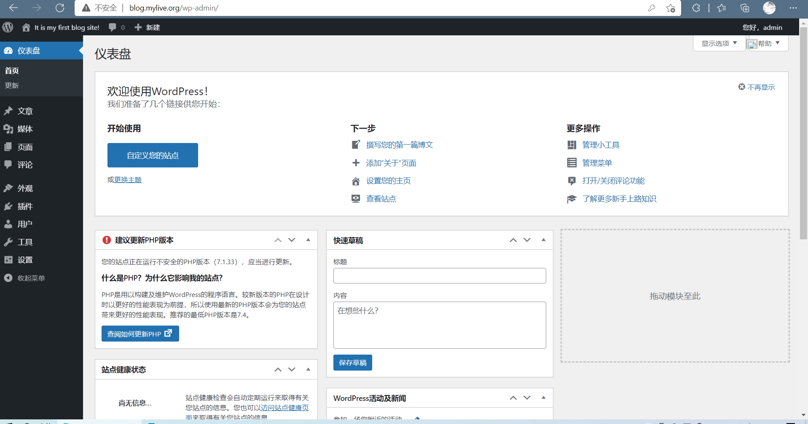Move 快速草稿 panel down
The height and width of the screenshot is (424, 808).
pyautogui.click(x=527, y=240)
